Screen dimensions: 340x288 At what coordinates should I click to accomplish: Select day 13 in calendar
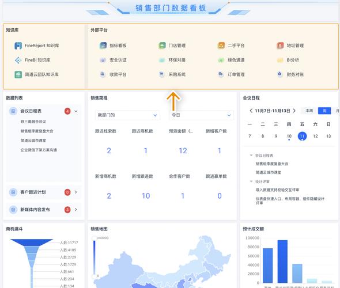328,136
